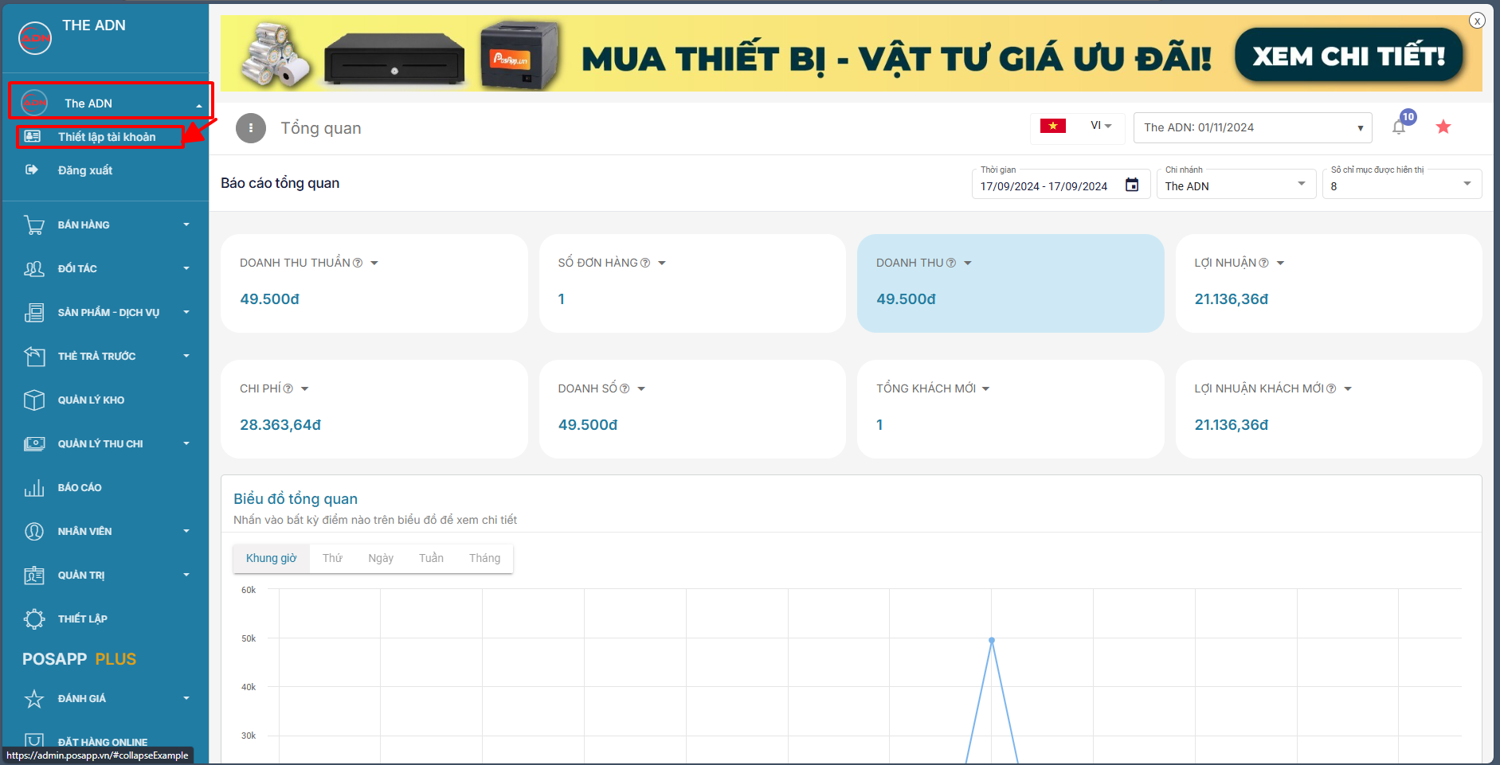Open the Số chỉ mục được hiển thị dropdown
The image size is (1500, 765).
click(1402, 184)
